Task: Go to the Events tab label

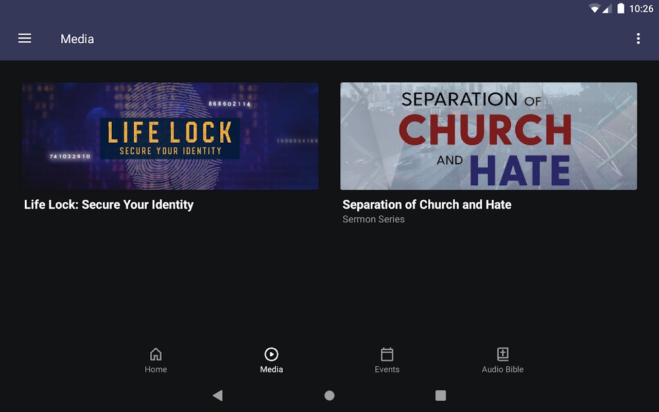Action: [387, 369]
